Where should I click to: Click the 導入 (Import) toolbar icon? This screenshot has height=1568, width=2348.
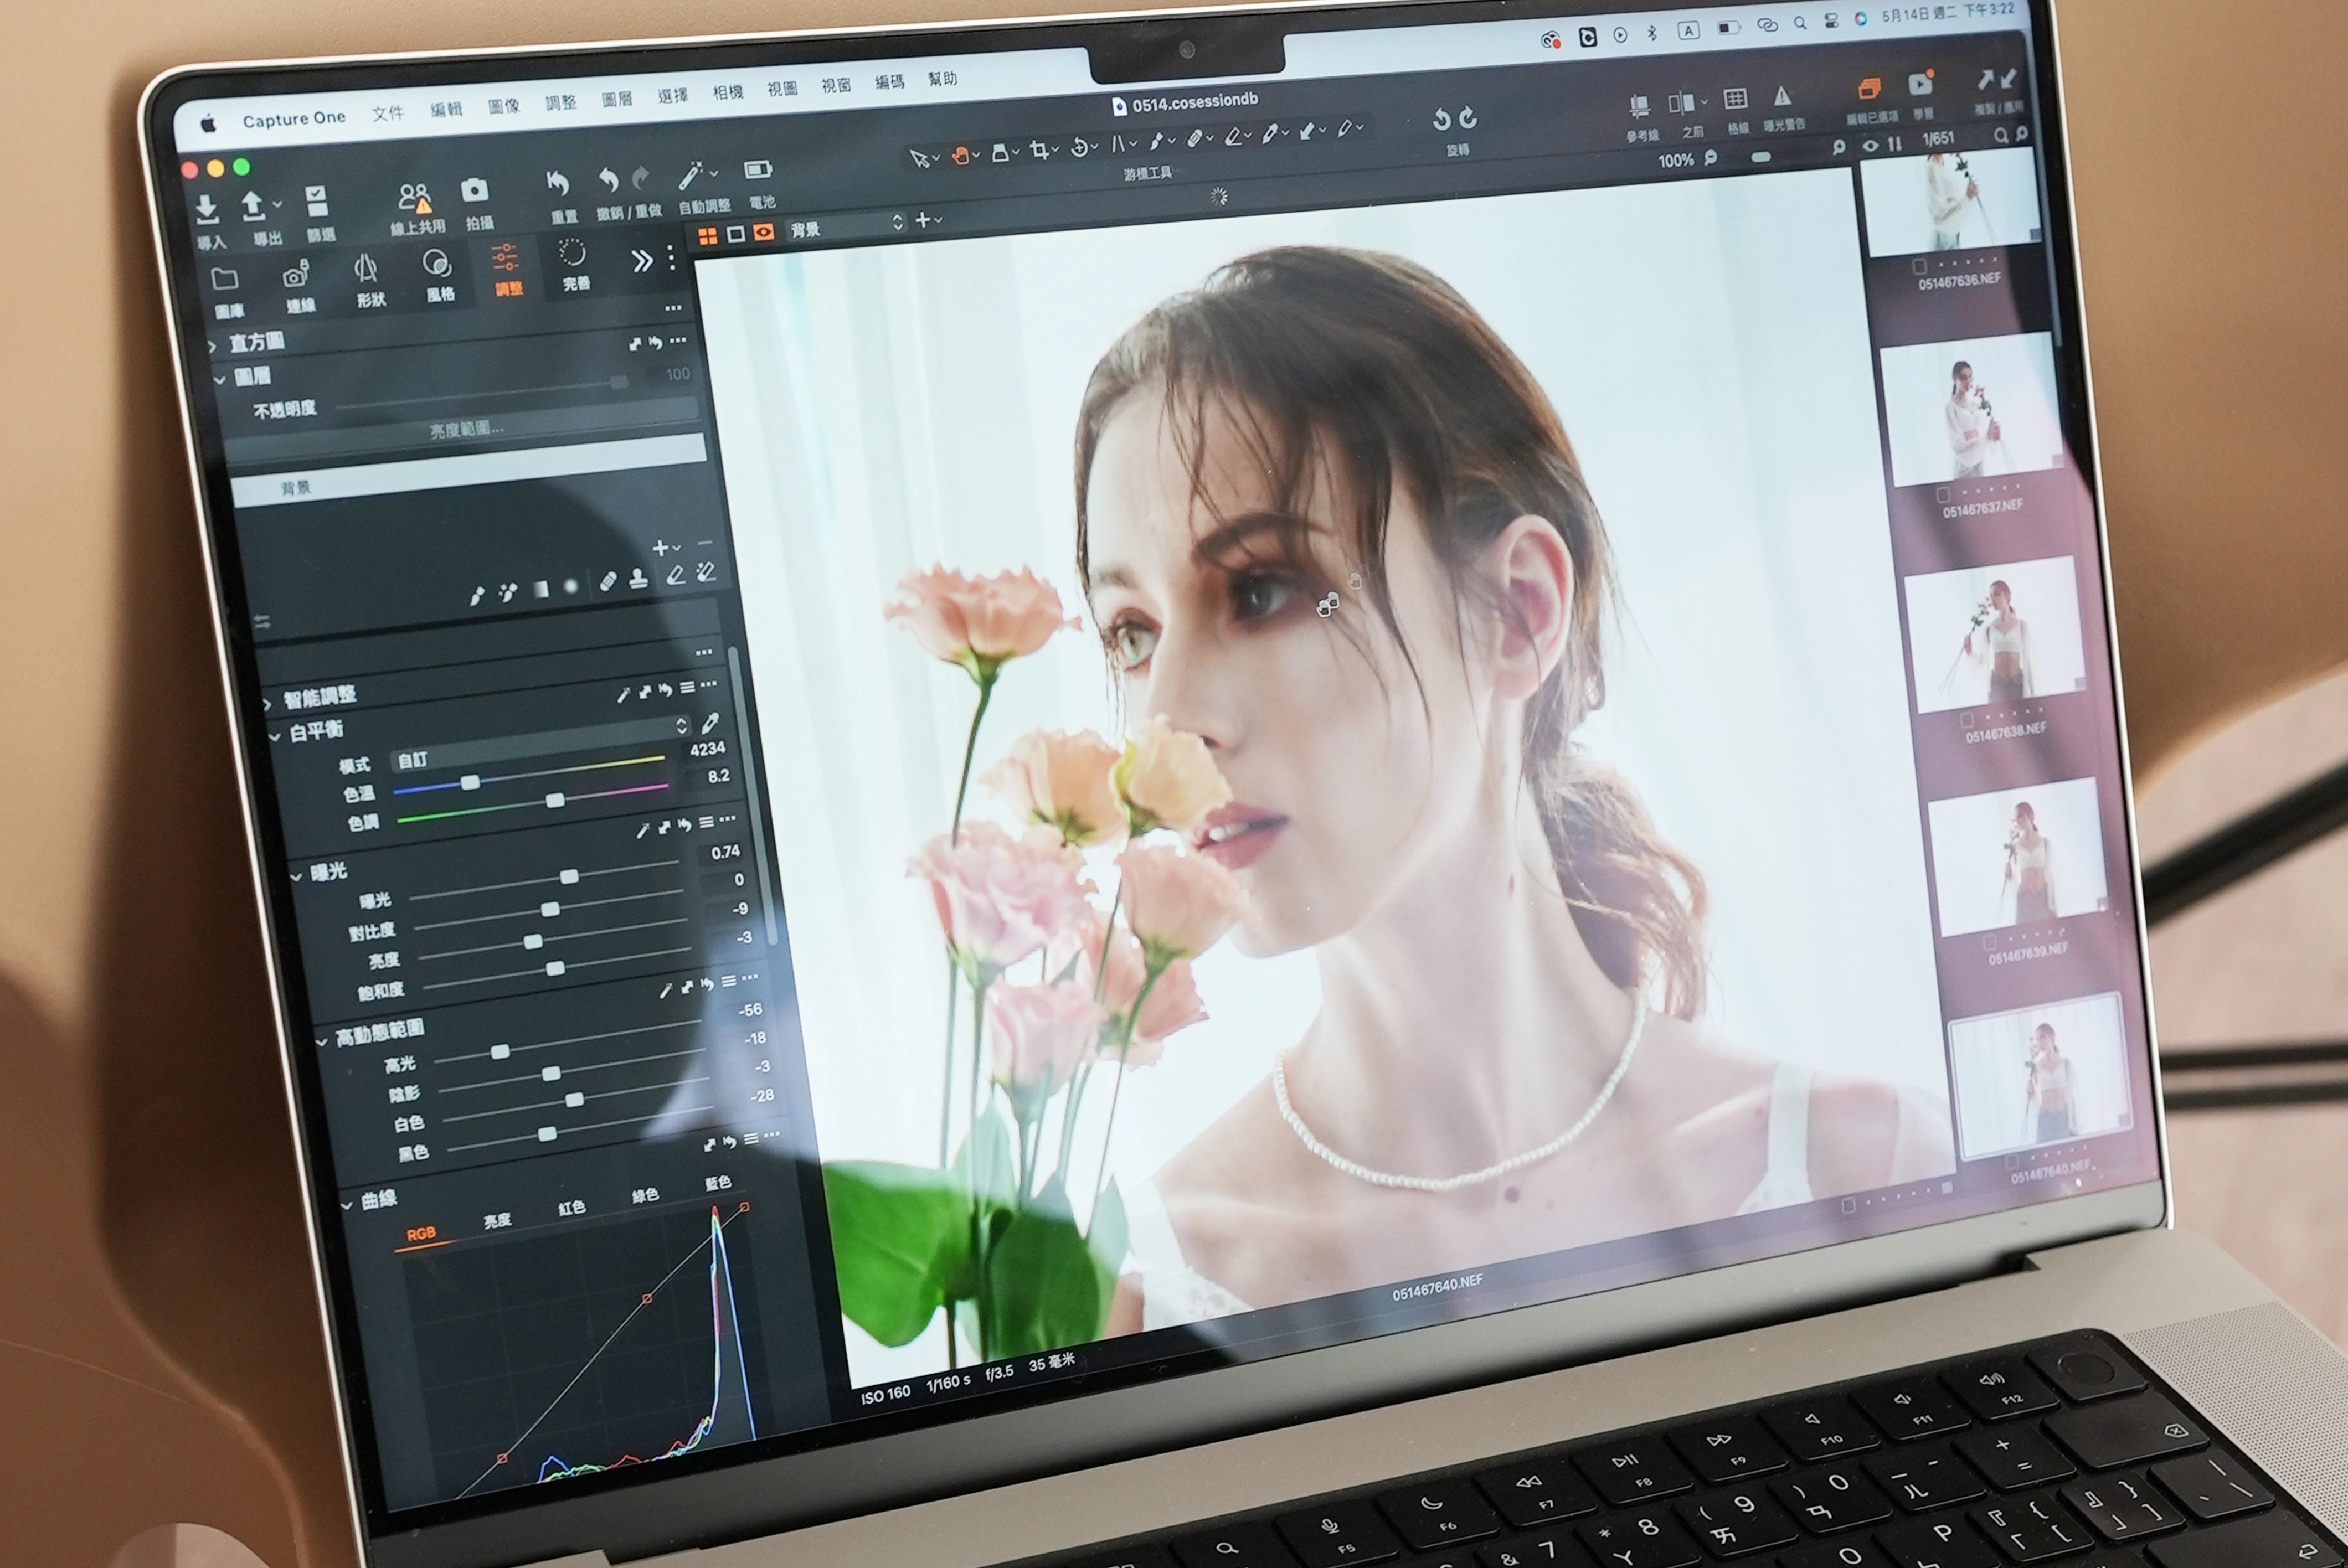[207, 210]
